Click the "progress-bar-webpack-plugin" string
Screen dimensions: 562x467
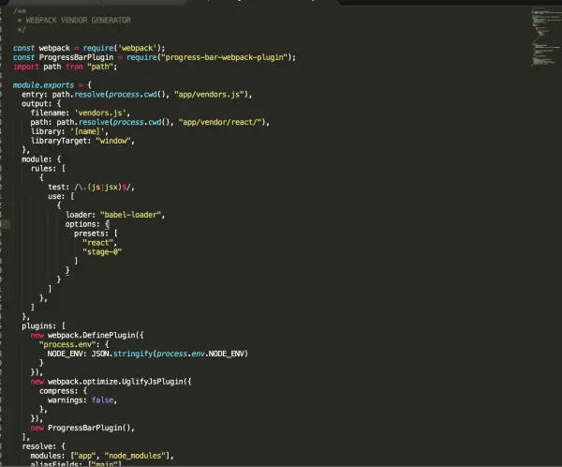pos(225,57)
